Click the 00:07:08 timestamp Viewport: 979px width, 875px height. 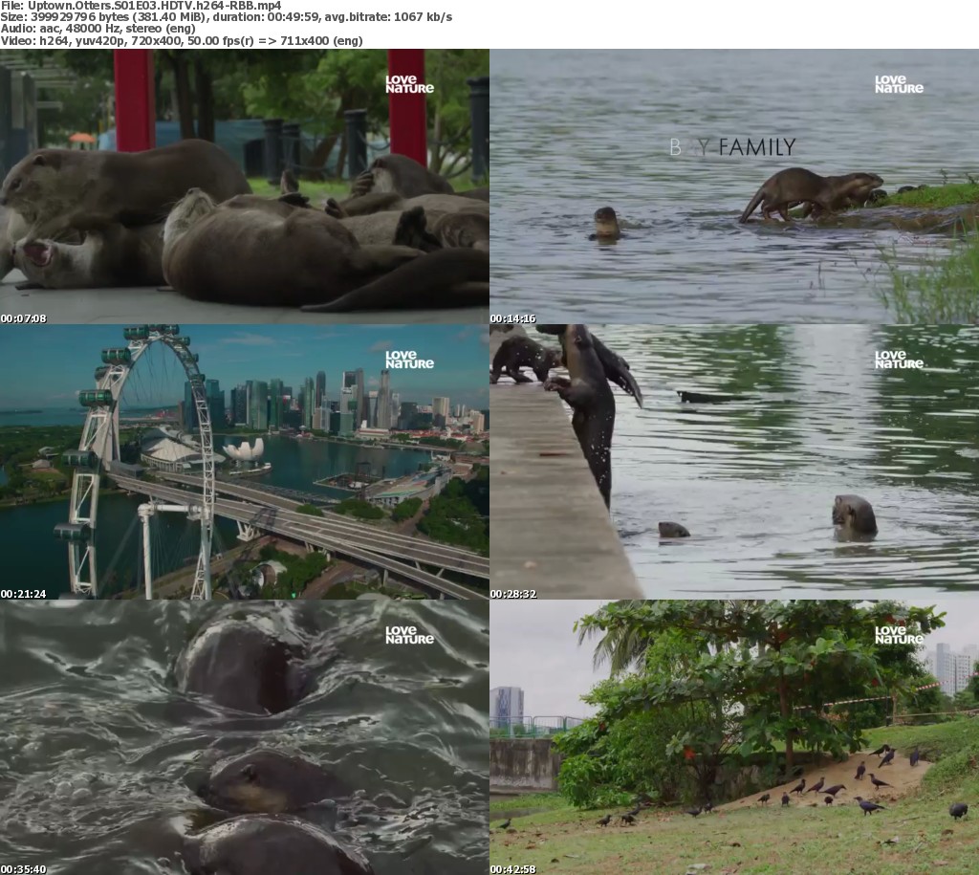23,318
